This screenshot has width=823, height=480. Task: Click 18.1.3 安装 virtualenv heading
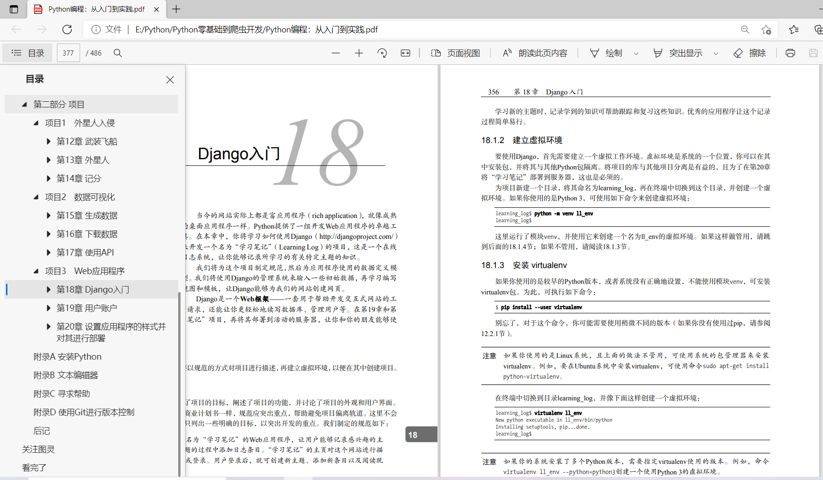[524, 265]
